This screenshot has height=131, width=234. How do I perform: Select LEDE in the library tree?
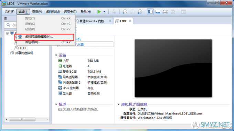[23, 48]
